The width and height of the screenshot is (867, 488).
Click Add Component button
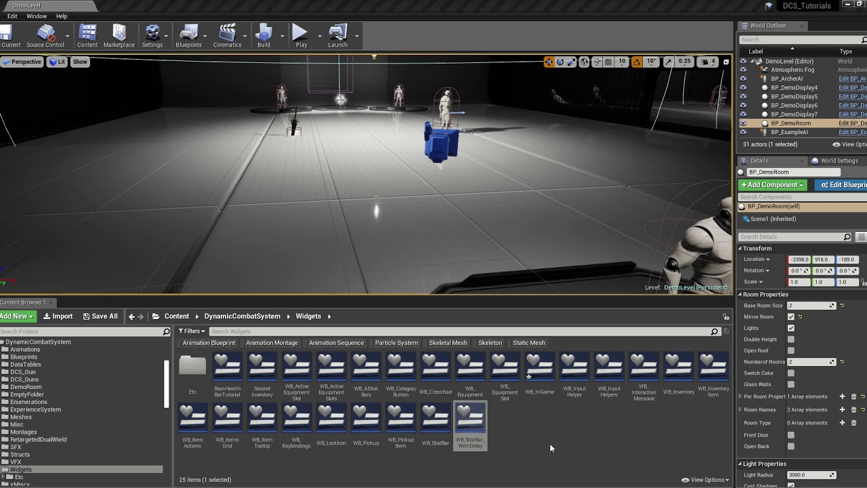pyautogui.click(x=772, y=185)
